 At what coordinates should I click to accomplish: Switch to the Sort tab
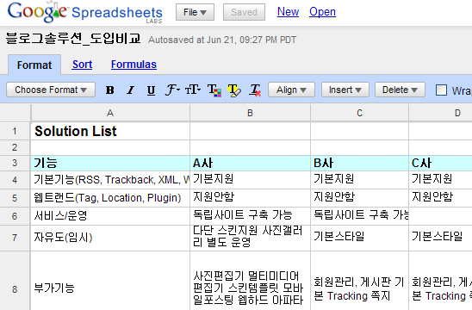(x=82, y=65)
